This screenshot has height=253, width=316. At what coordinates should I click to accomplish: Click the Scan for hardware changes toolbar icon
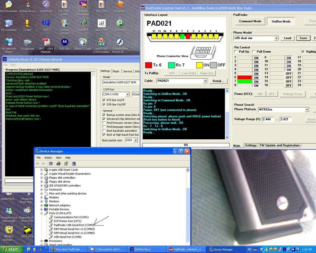[x=74, y=164]
